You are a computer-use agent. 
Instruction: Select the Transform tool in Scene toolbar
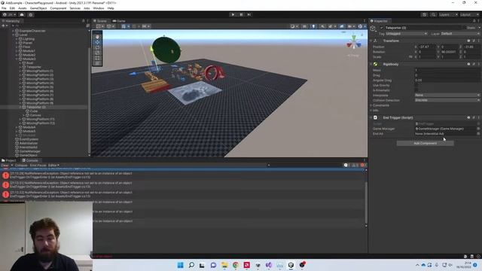(x=97, y=63)
